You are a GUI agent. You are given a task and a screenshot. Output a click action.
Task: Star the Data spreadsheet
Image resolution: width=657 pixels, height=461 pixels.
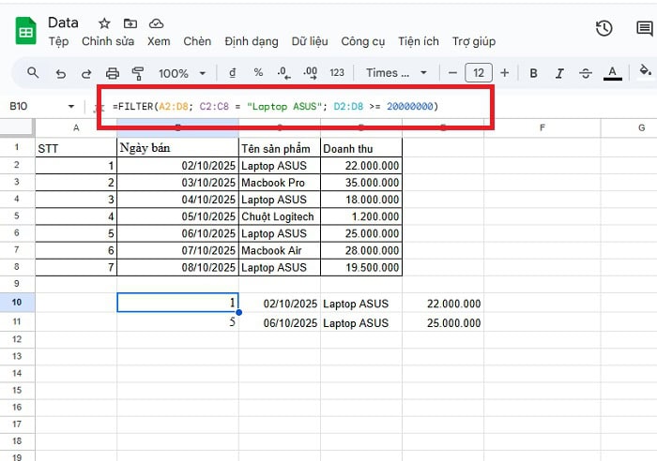(104, 22)
